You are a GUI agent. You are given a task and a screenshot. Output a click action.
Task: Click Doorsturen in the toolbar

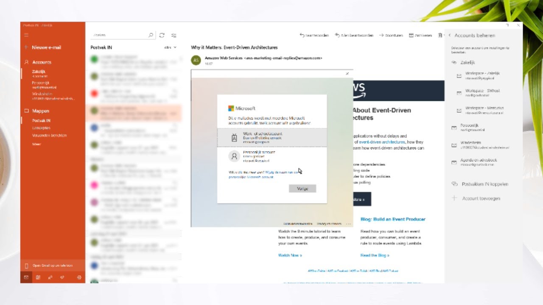point(391,36)
